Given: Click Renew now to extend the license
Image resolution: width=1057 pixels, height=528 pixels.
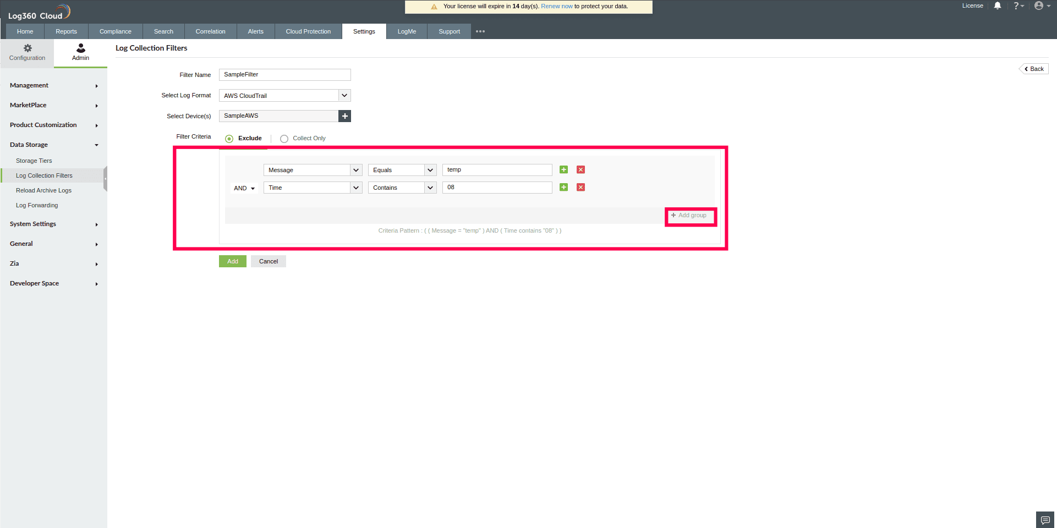Looking at the screenshot, I should click(556, 6).
